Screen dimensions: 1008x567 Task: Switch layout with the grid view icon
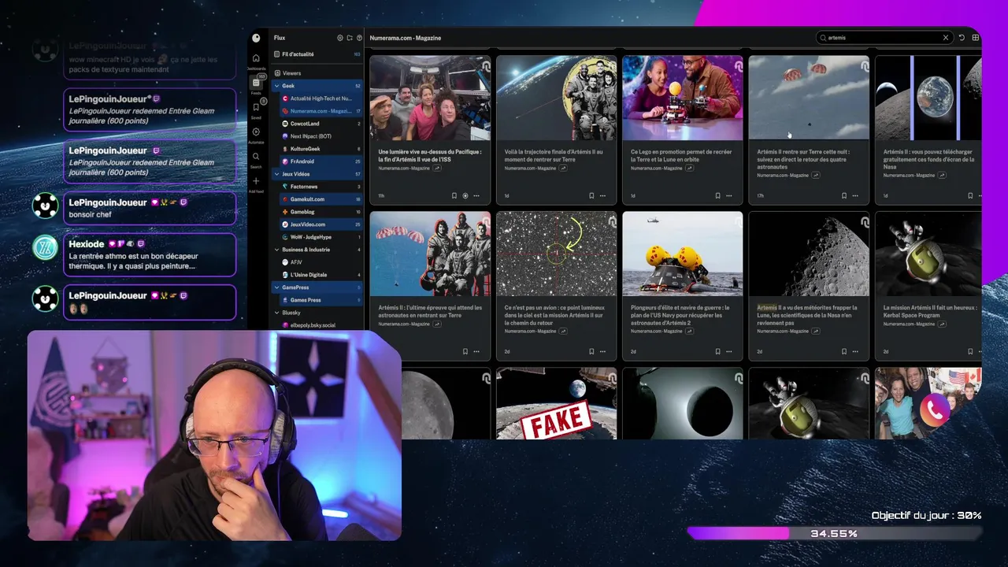tap(976, 38)
